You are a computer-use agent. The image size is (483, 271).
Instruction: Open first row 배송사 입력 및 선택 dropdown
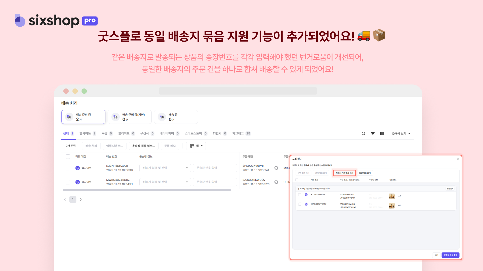tap(165, 168)
